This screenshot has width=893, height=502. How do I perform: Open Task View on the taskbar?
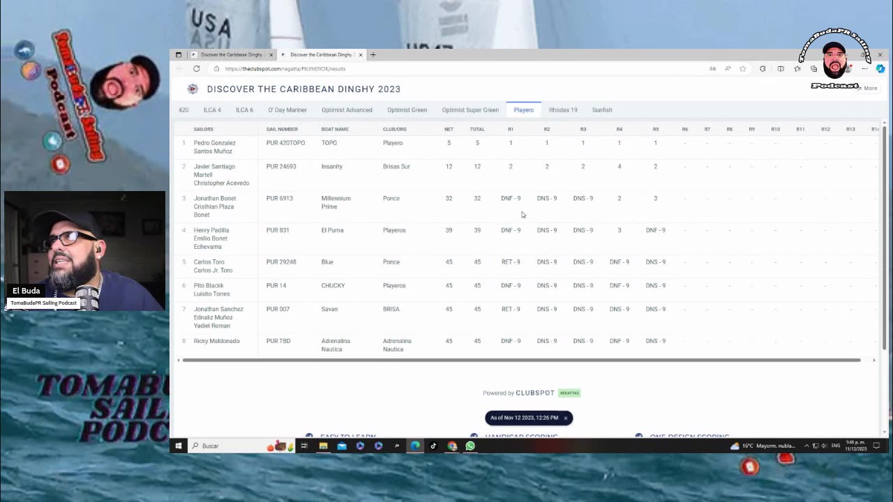[304, 446]
